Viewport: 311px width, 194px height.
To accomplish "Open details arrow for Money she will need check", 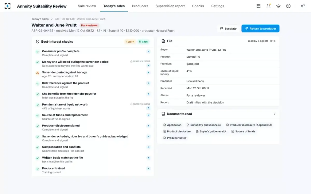I will [148, 66].
